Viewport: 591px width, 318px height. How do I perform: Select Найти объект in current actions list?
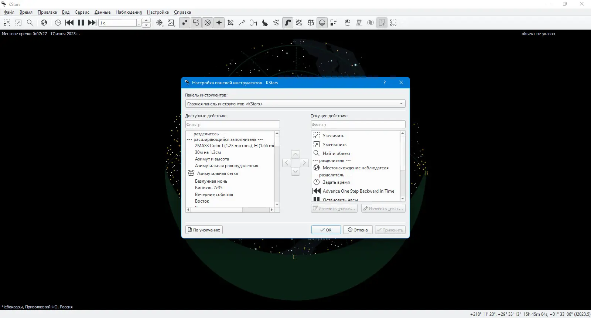[x=356, y=153]
